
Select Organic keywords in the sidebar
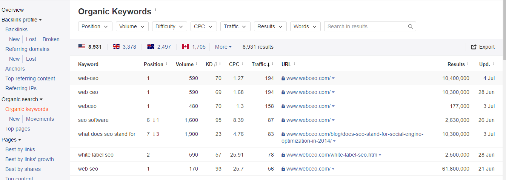tap(27, 109)
